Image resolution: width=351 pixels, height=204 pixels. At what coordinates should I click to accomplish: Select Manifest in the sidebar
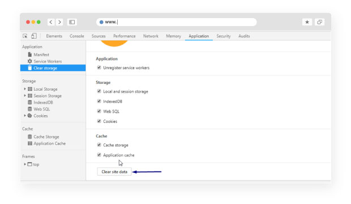[x=41, y=54]
